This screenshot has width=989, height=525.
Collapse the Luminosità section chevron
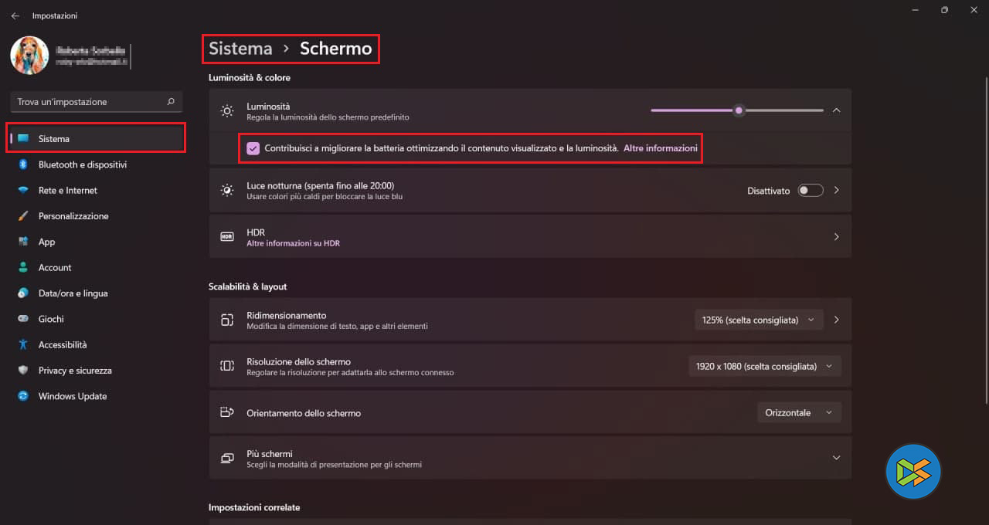[836, 110]
